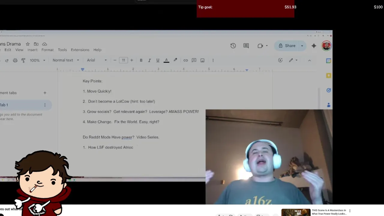Start a Meet call camera icon

(x=260, y=46)
